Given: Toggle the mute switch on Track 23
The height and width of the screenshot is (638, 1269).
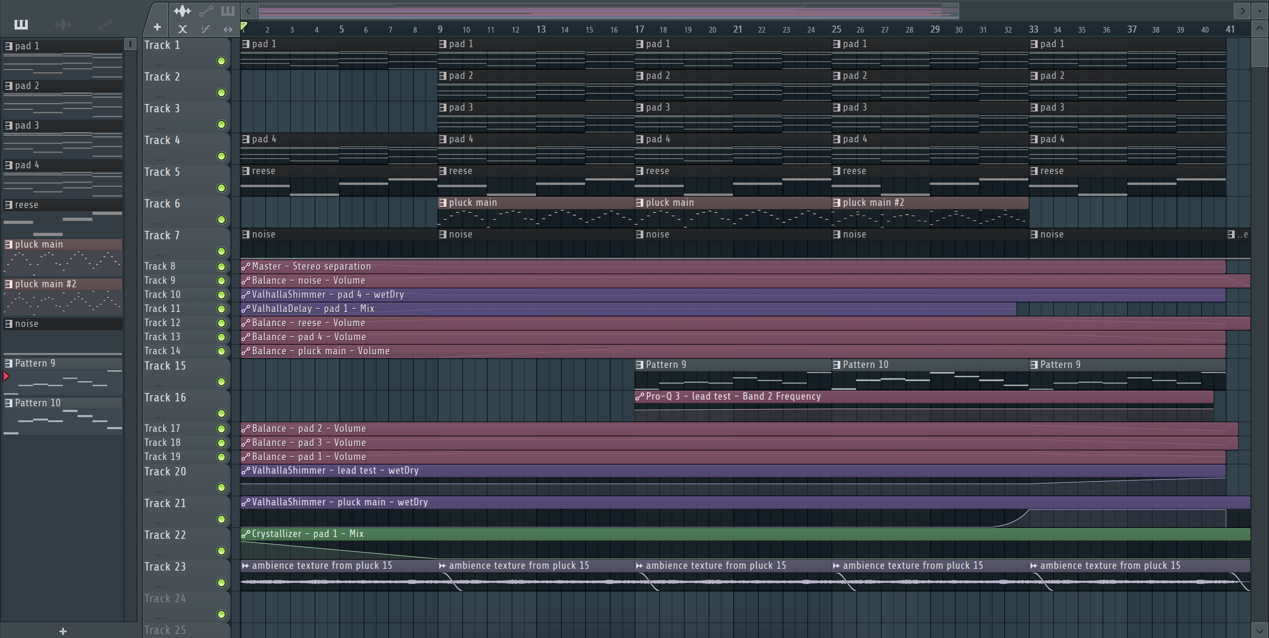Looking at the screenshot, I should 221,583.
